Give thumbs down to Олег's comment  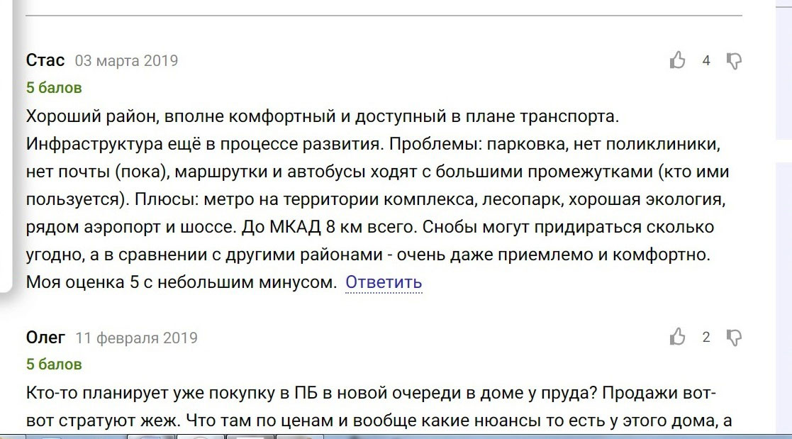pyautogui.click(x=734, y=338)
